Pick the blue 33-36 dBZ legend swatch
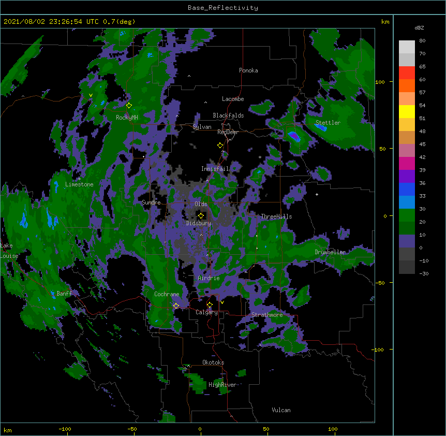This screenshot has height=436, width=446. click(x=407, y=189)
